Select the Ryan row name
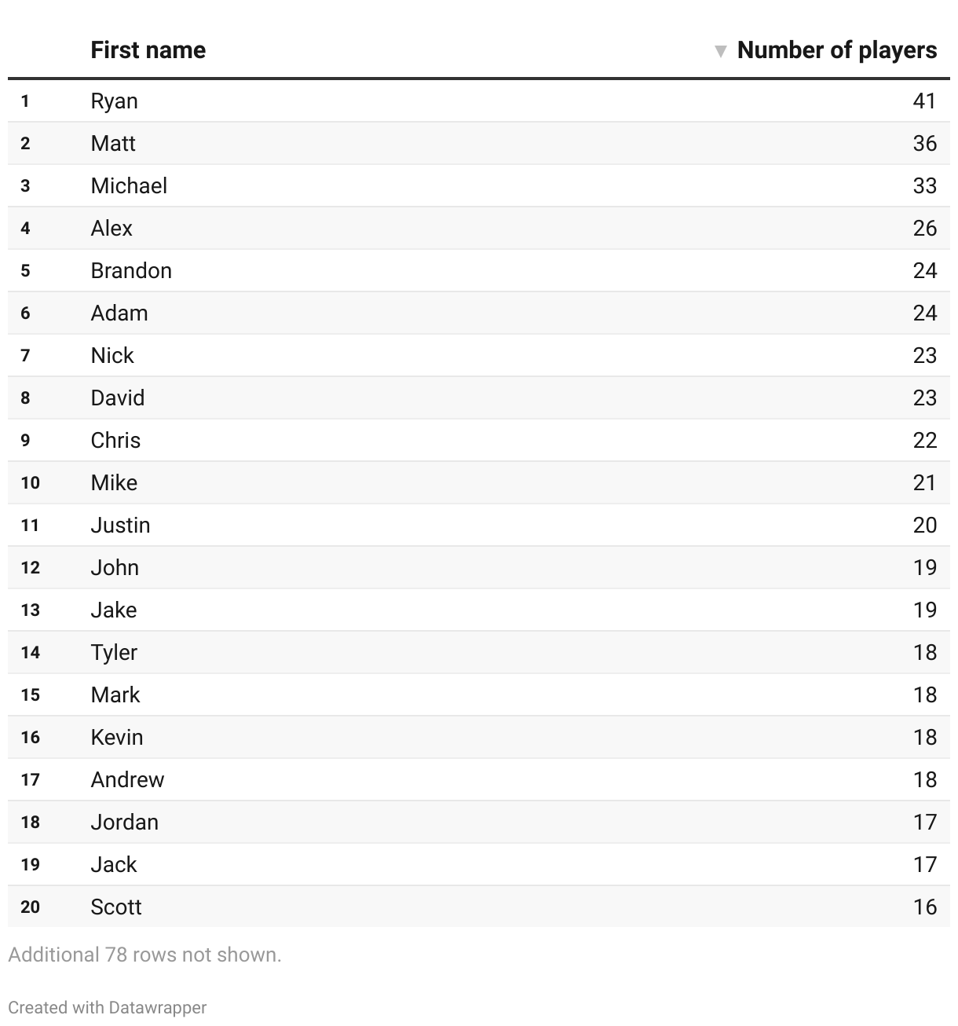Screen dimensions: 958x1026 pyautogui.click(x=114, y=101)
